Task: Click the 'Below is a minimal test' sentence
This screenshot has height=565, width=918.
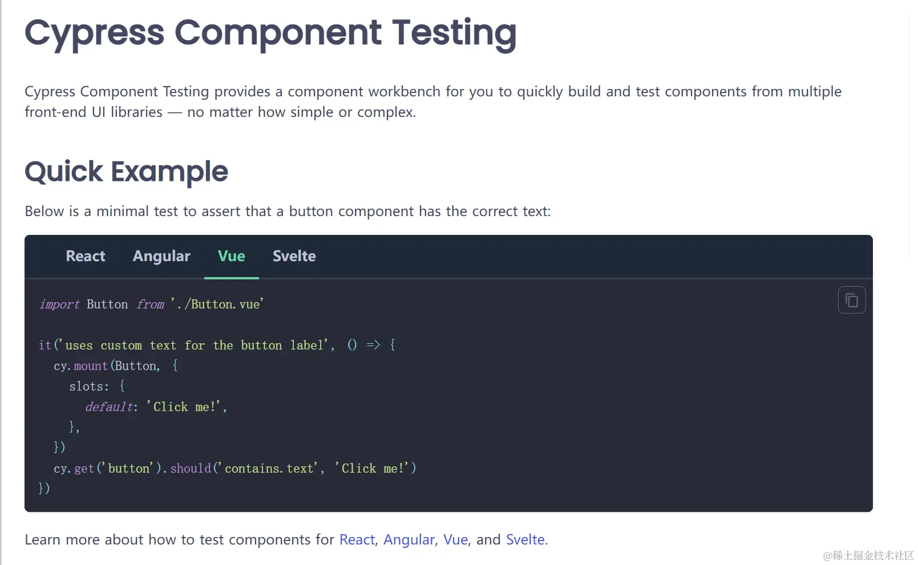Action: pyautogui.click(x=288, y=212)
